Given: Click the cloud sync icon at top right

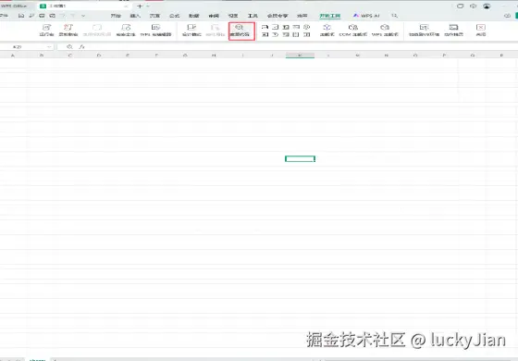Looking at the screenshot, I should point(508,16).
